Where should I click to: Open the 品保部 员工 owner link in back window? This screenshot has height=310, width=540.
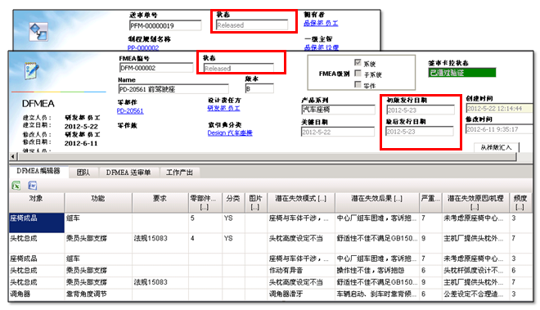click(x=321, y=23)
